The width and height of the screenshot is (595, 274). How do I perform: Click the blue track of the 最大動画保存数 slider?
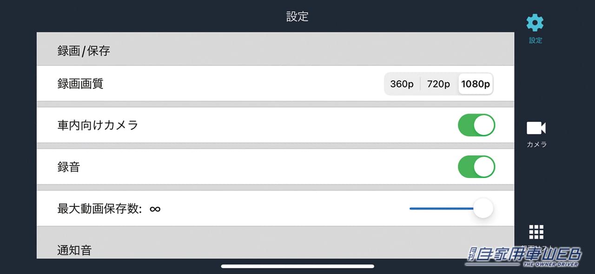point(441,209)
